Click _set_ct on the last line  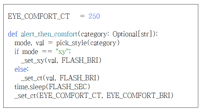[24, 96]
